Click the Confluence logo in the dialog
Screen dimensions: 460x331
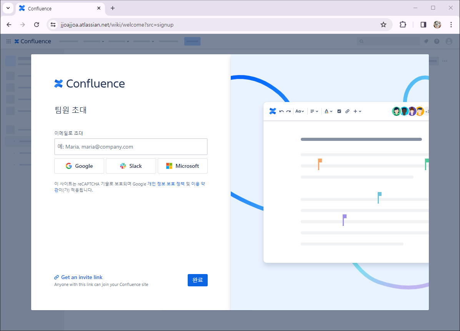(x=90, y=84)
